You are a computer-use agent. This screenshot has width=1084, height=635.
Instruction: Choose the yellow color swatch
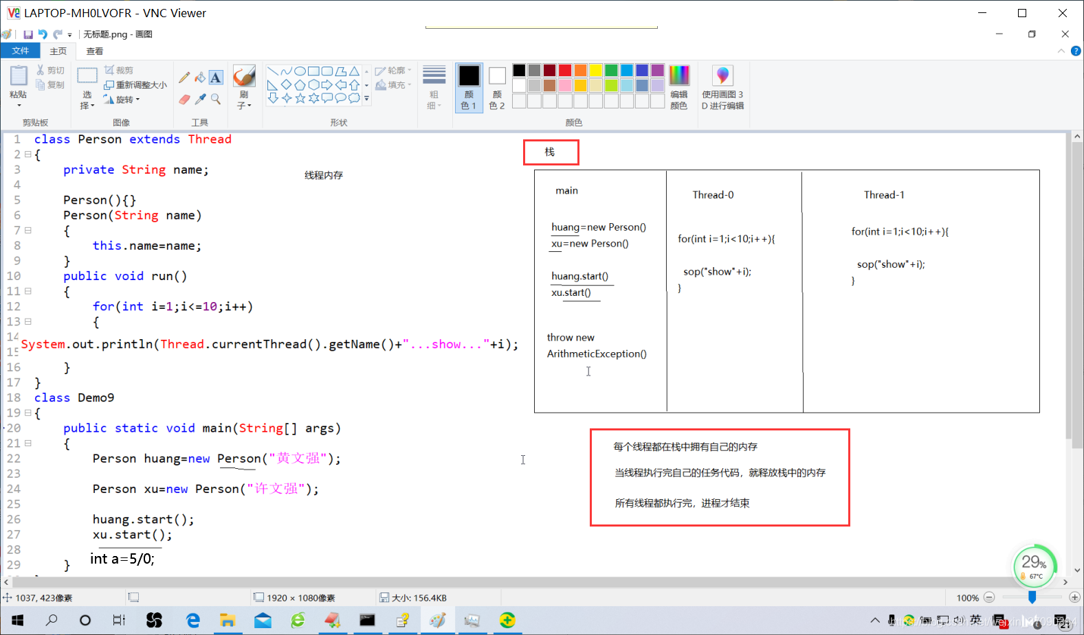(596, 70)
